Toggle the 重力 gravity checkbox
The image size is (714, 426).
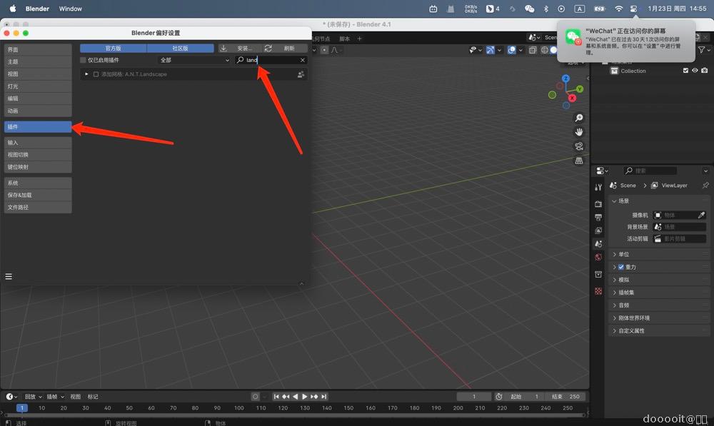click(621, 267)
